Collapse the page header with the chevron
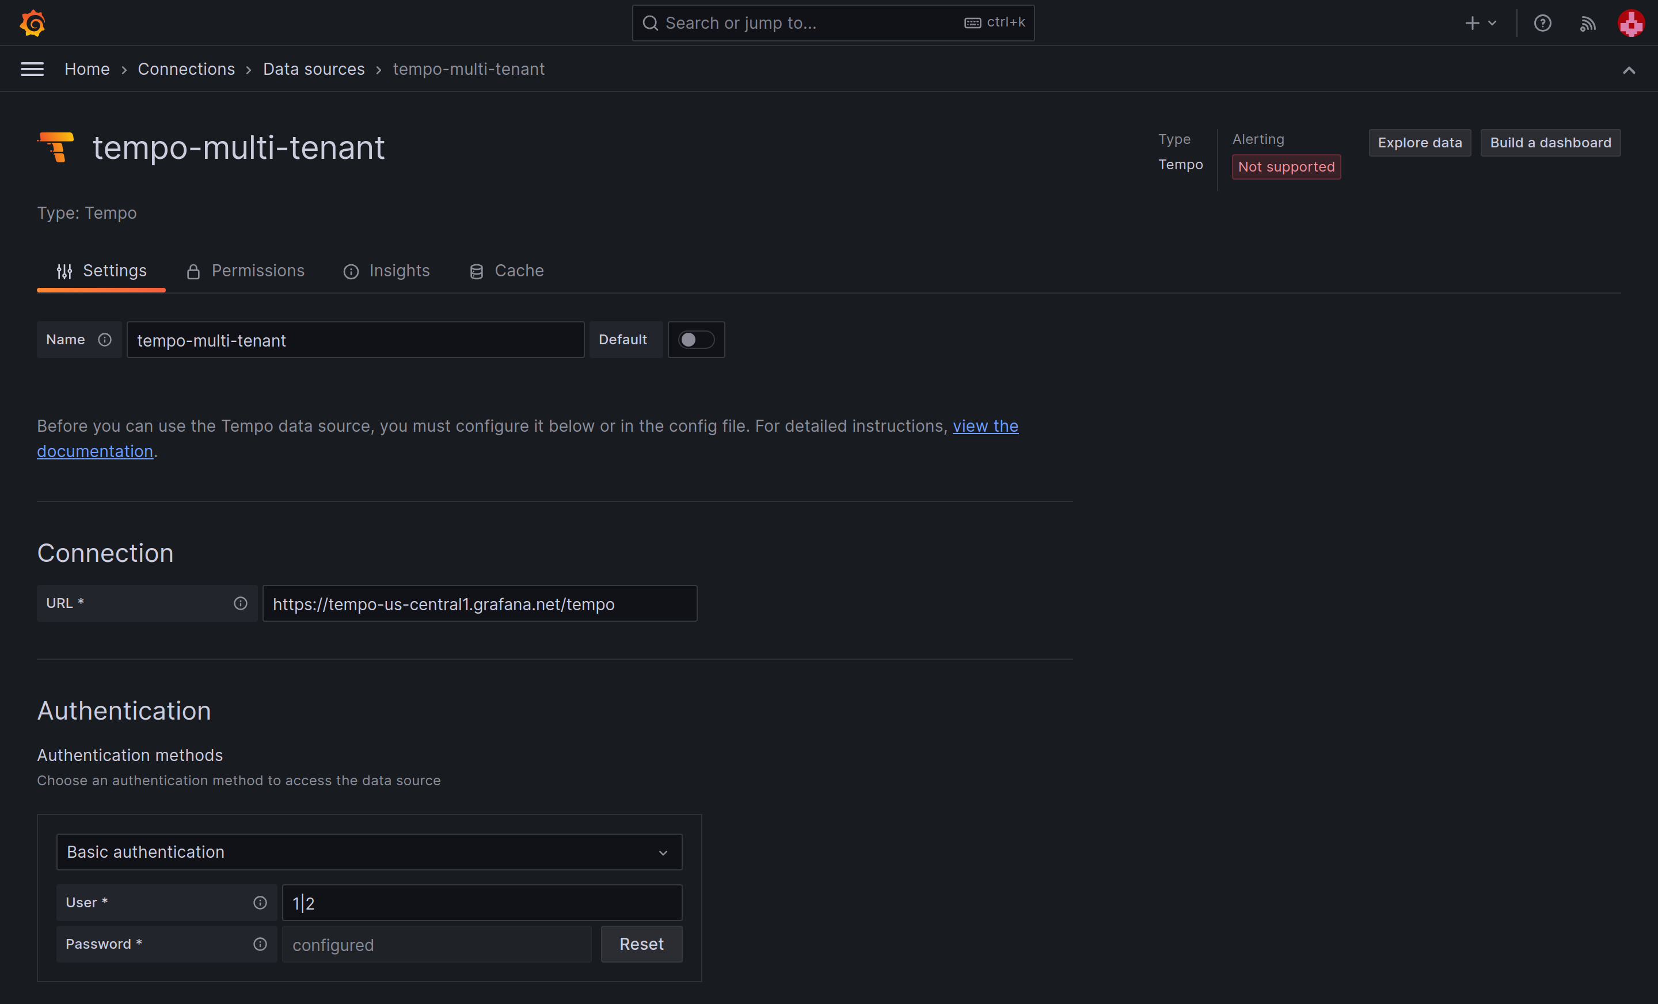 [x=1629, y=69]
